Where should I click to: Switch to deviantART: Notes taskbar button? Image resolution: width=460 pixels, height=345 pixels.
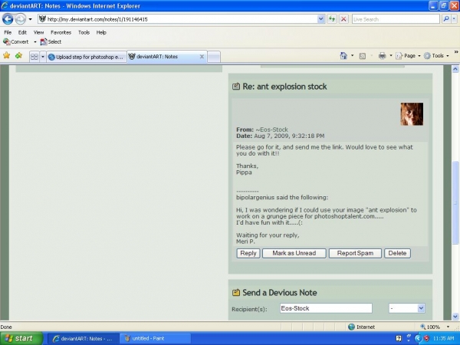[83, 339]
